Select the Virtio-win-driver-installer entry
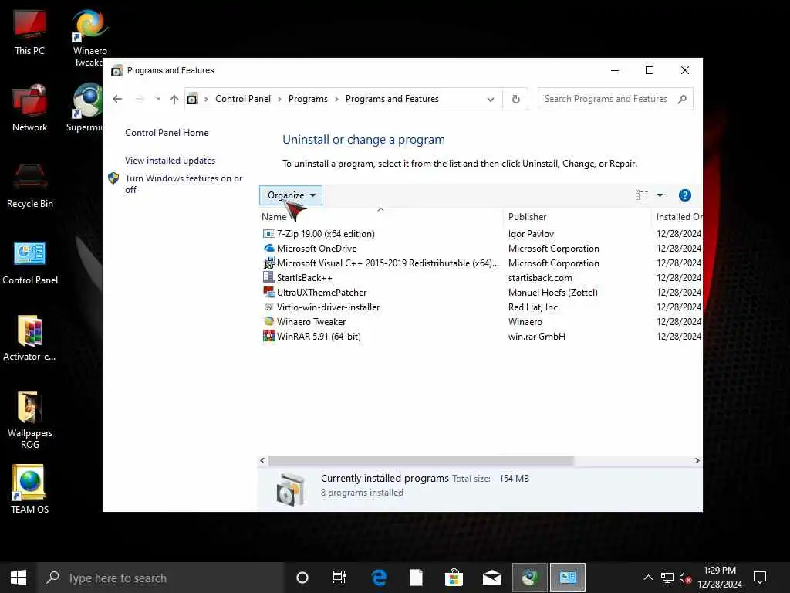The image size is (790, 593). [328, 307]
